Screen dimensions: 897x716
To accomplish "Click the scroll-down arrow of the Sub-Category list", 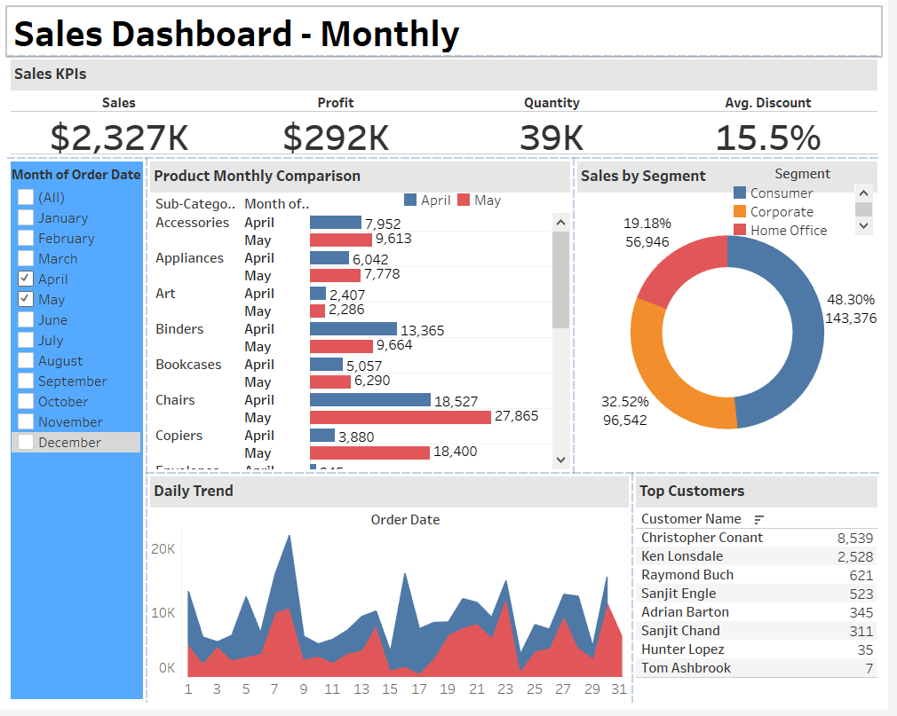I will (560, 460).
